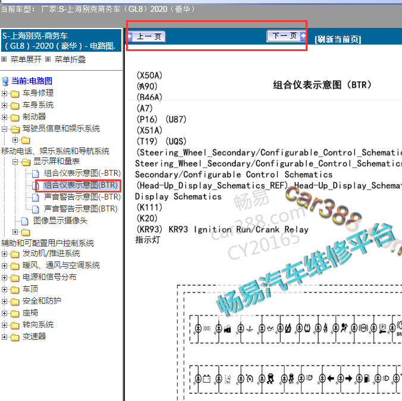Open 组合仪表示意图(-BTR) document
Image resolution: width=402 pixels, height=401 pixels.
pyautogui.click(x=82, y=173)
